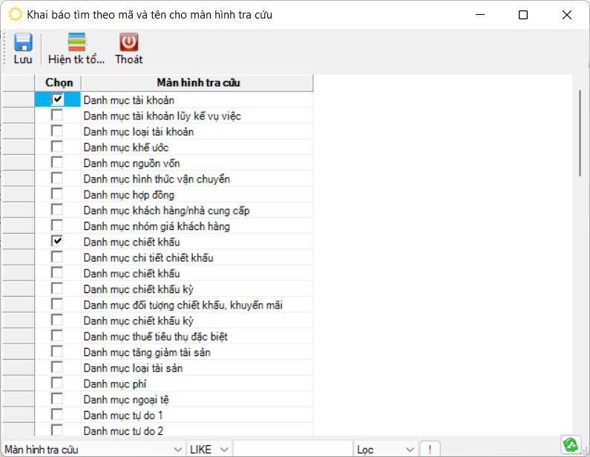The width and height of the screenshot is (590, 457).
Task: Expand the LIKE operator dropdown
Action: [224, 450]
